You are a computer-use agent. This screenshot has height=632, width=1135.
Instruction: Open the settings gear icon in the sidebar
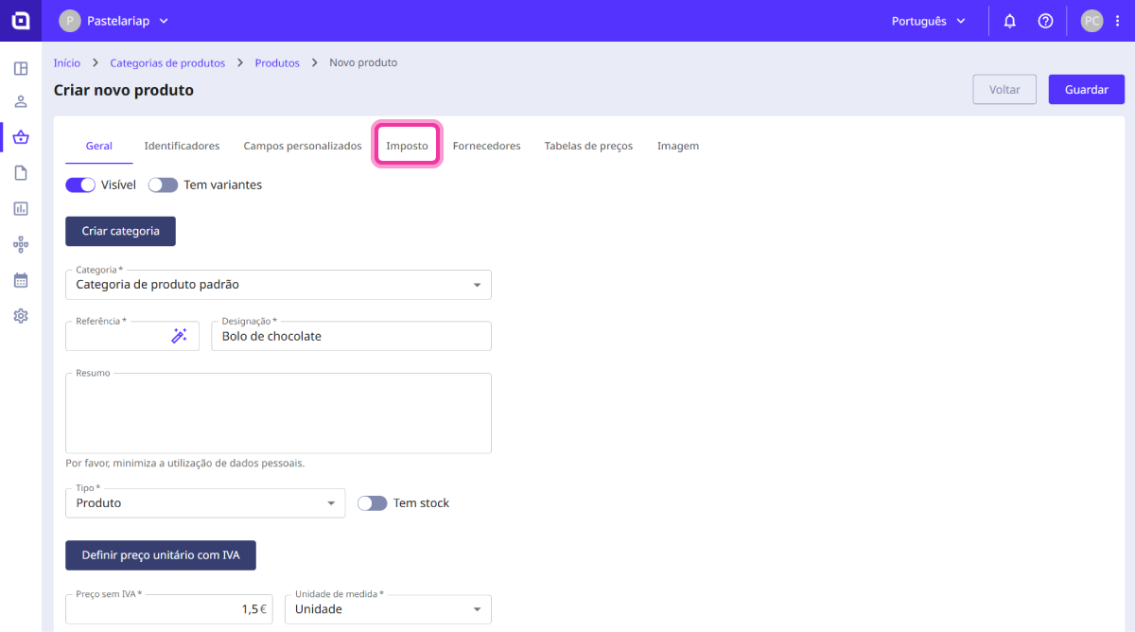tap(21, 316)
